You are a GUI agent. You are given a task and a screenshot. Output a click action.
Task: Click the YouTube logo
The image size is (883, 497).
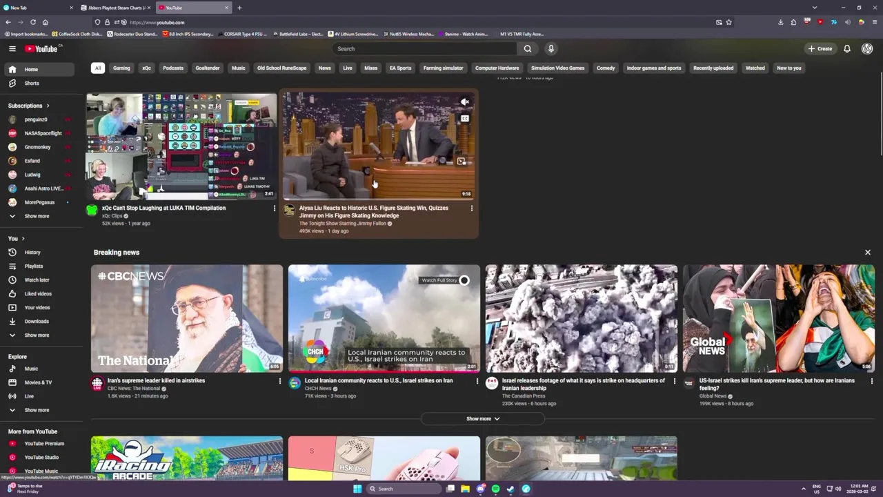41,48
